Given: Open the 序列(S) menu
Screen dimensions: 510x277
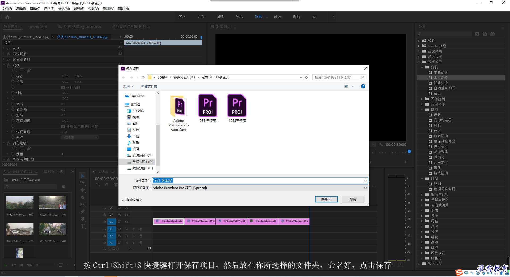Looking at the screenshot, I should (x=49, y=9).
